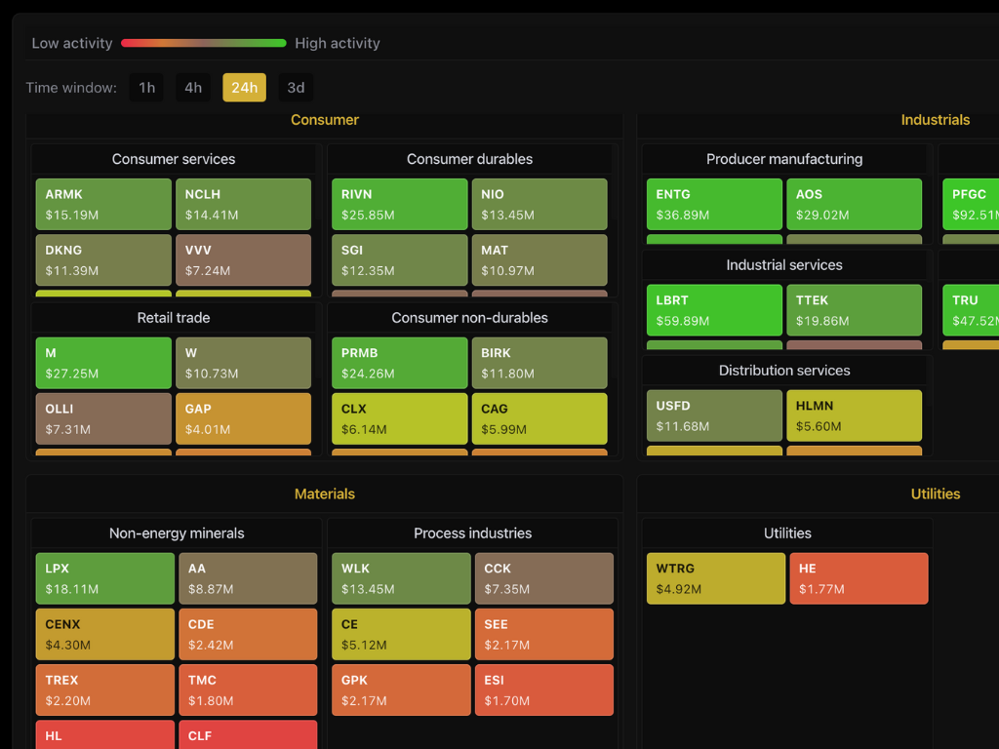Select the LBRT $59.89M tile
Screen dimensions: 999x749
714,310
